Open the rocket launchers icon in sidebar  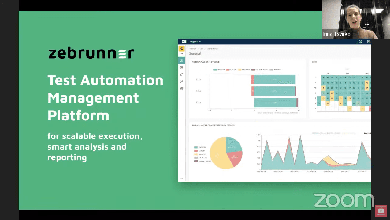click(181, 67)
